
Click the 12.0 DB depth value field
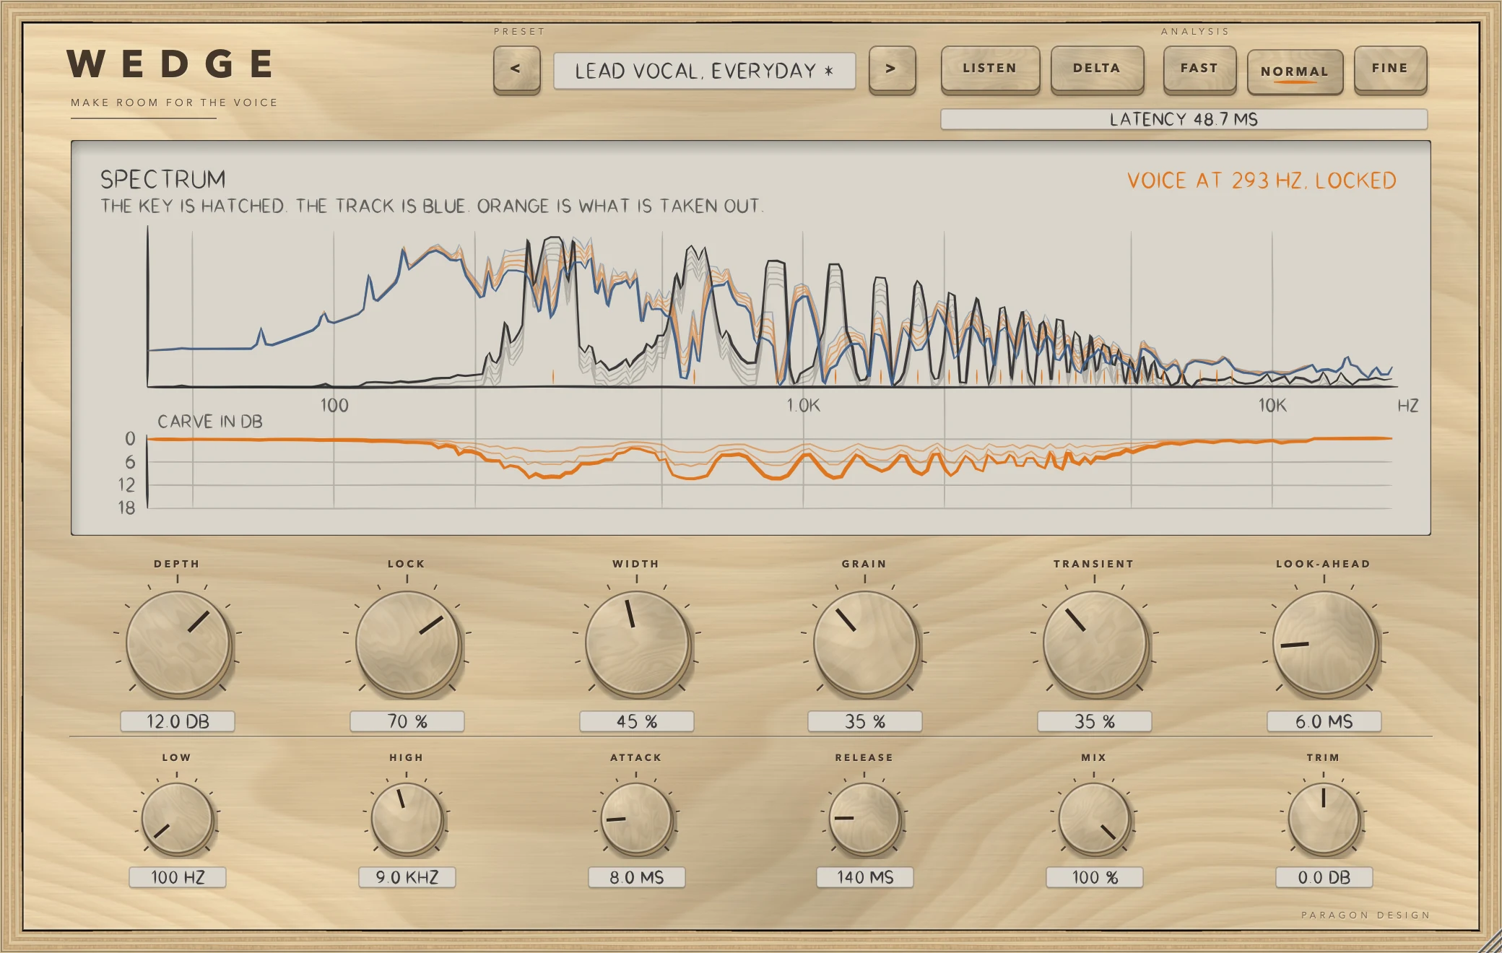(178, 721)
